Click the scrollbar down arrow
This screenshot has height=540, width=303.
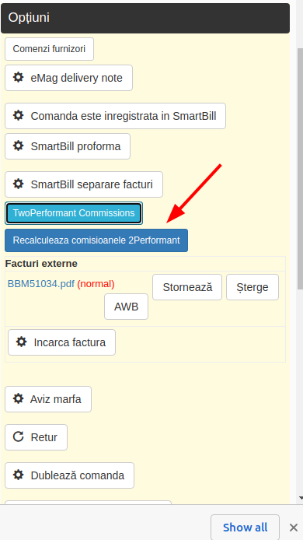300,498
